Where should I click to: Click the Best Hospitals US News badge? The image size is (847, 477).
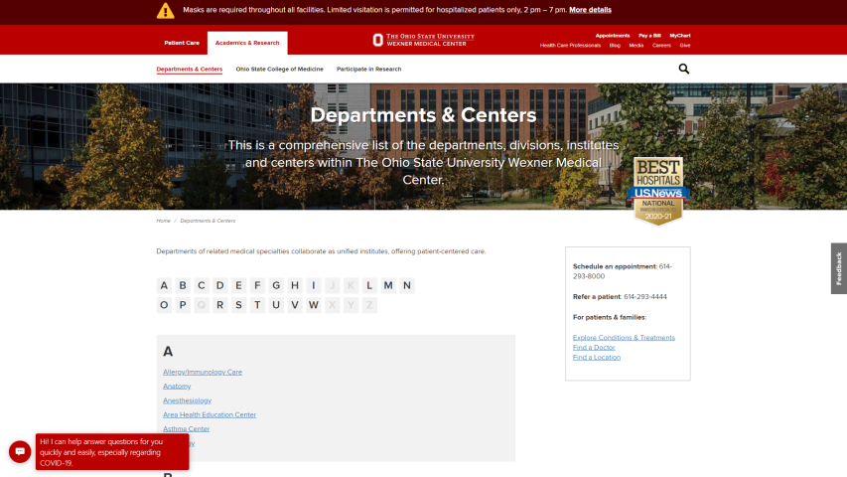[657, 191]
